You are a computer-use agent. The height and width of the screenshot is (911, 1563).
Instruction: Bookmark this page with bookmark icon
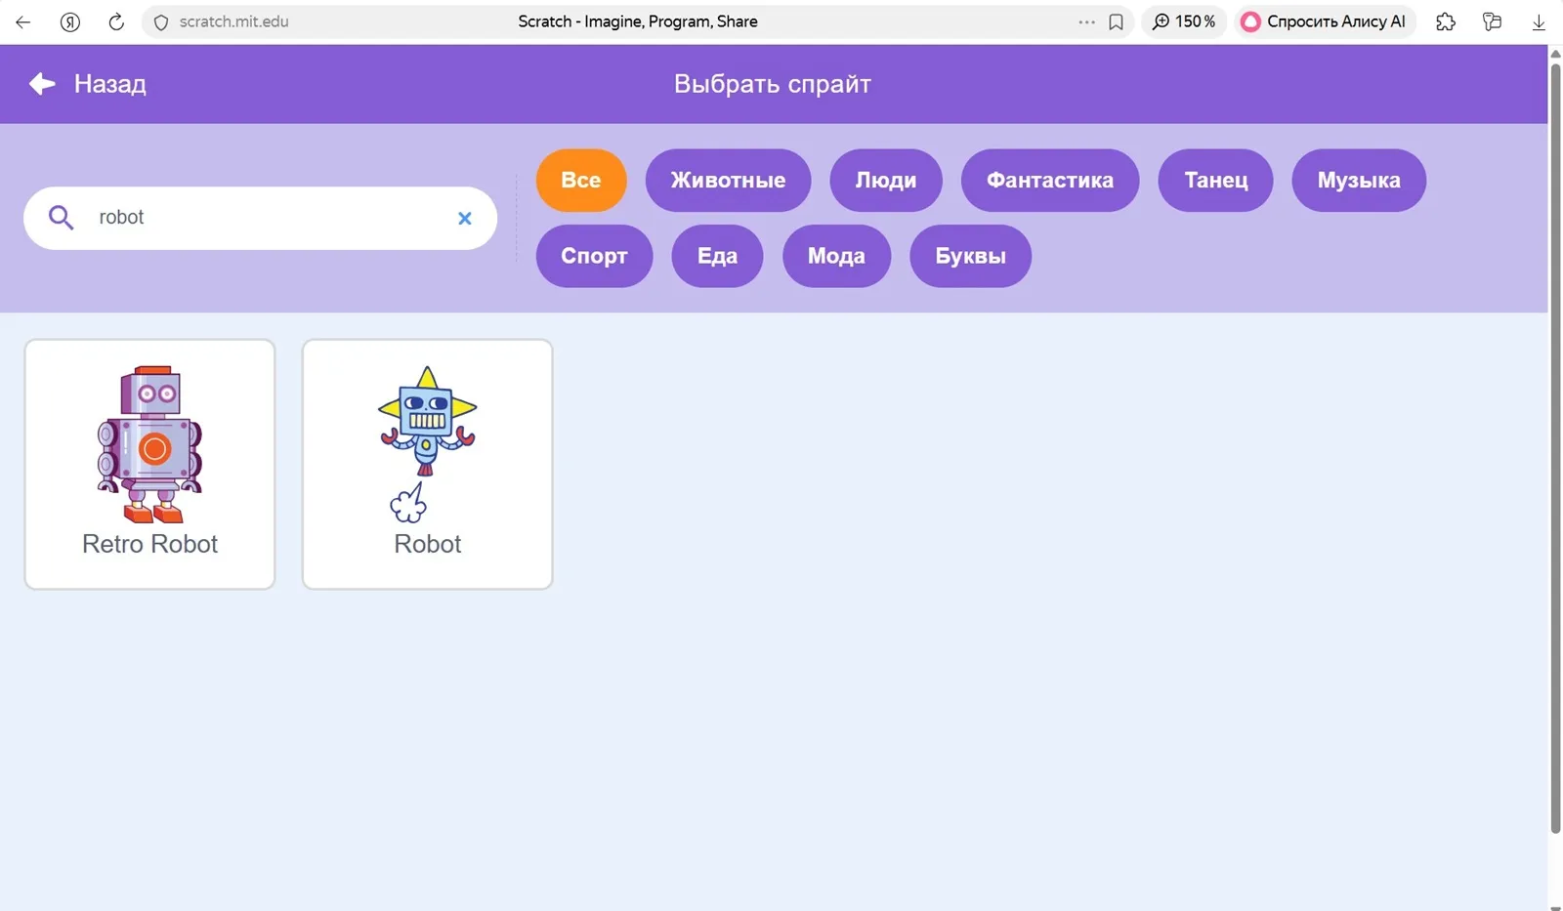point(1116,21)
